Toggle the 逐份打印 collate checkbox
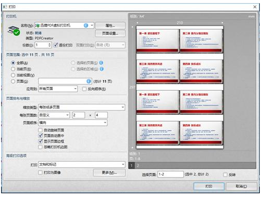 pos(55,45)
